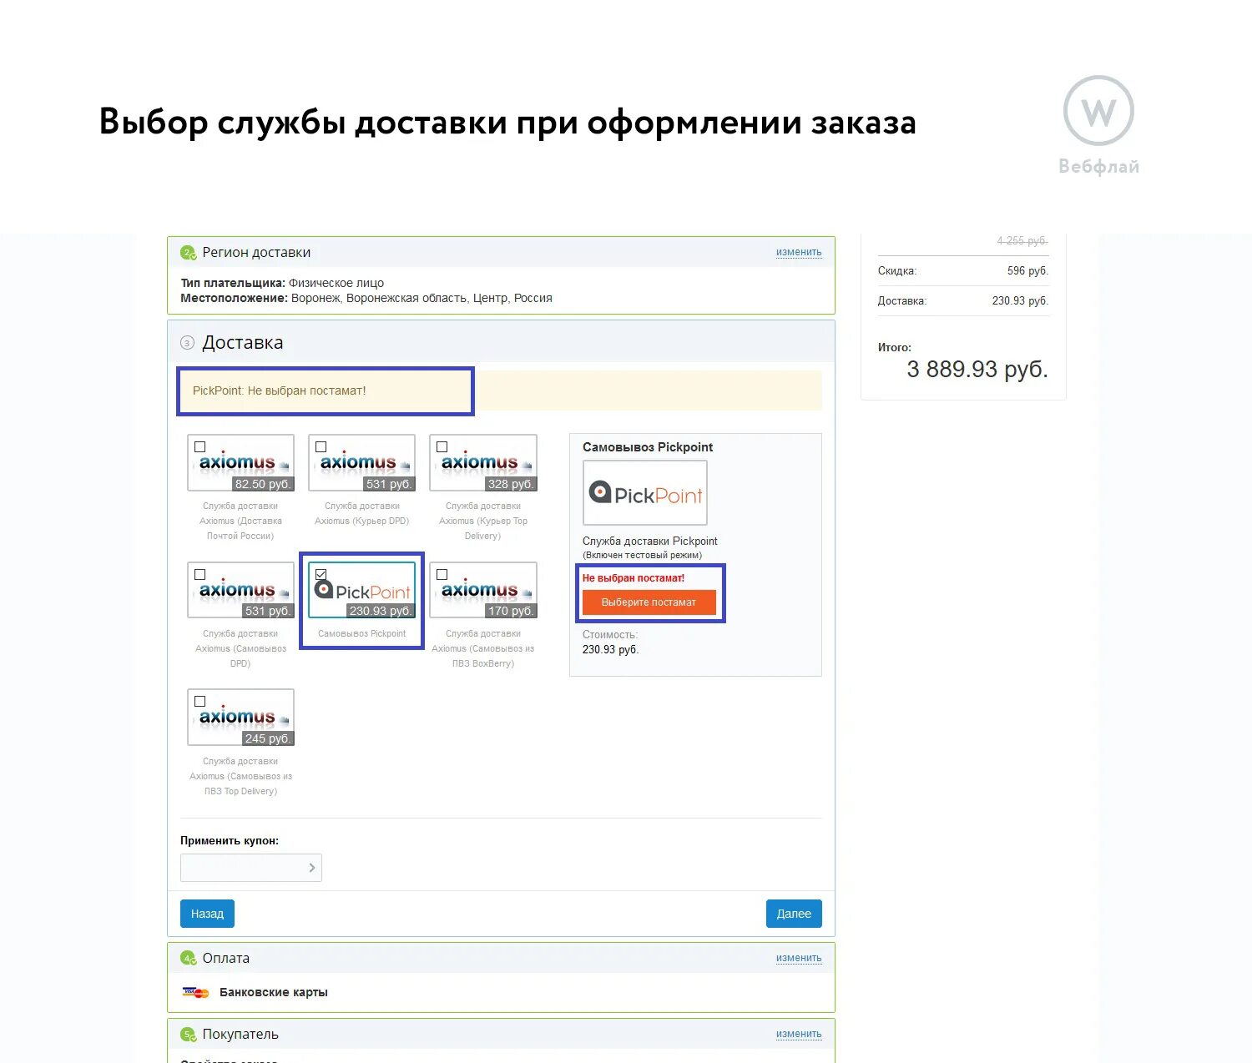Click the Axiomus logo priced 245 руб.
Viewport: 1252px width, 1063px height.
[241, 718]
